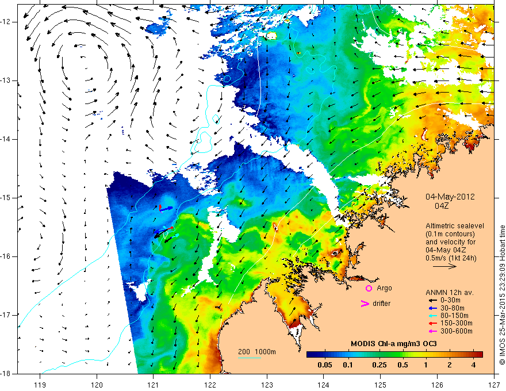Click the 80-150m depth label
Image resolution: width=506 pixels, height=391 pixels.
click(x=454, y=316)
